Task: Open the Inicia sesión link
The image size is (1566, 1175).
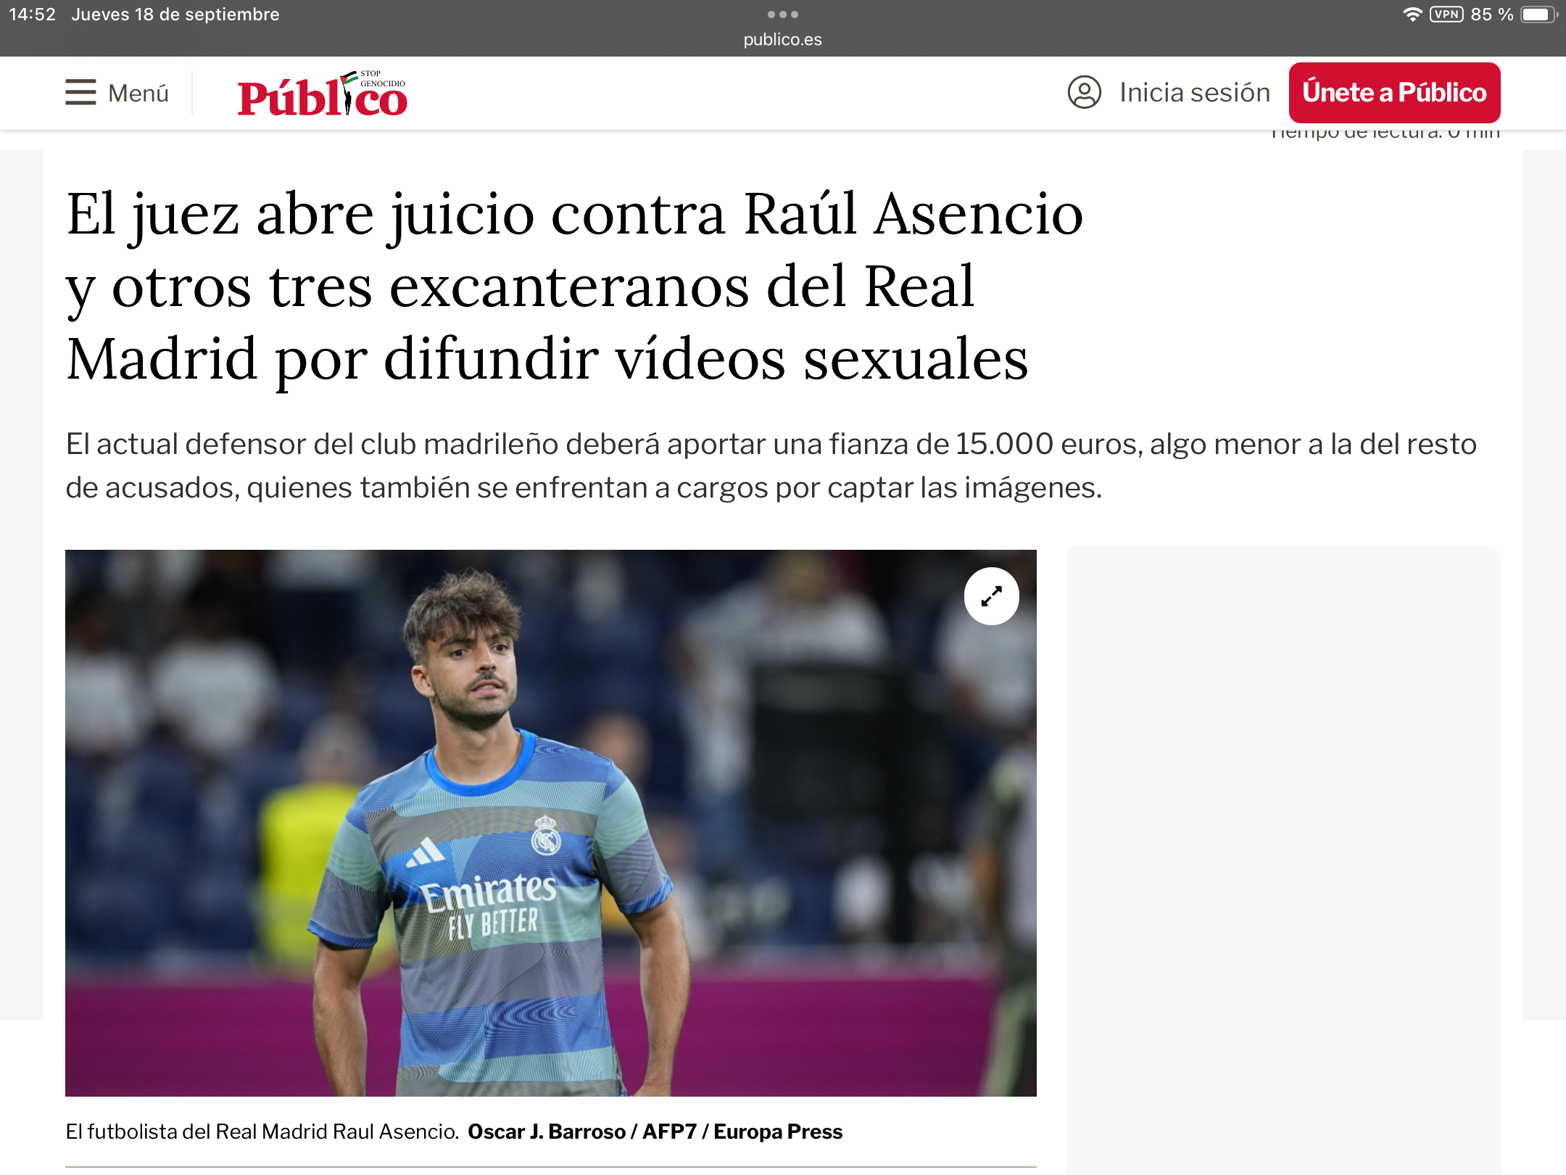Action: [x=1195, y=93]
